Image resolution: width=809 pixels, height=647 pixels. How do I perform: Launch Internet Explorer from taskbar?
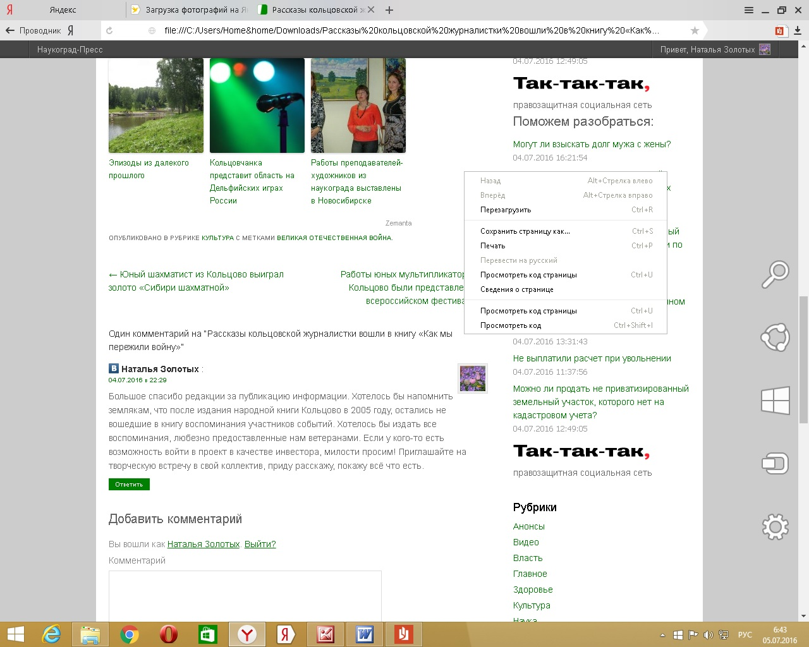51,634
